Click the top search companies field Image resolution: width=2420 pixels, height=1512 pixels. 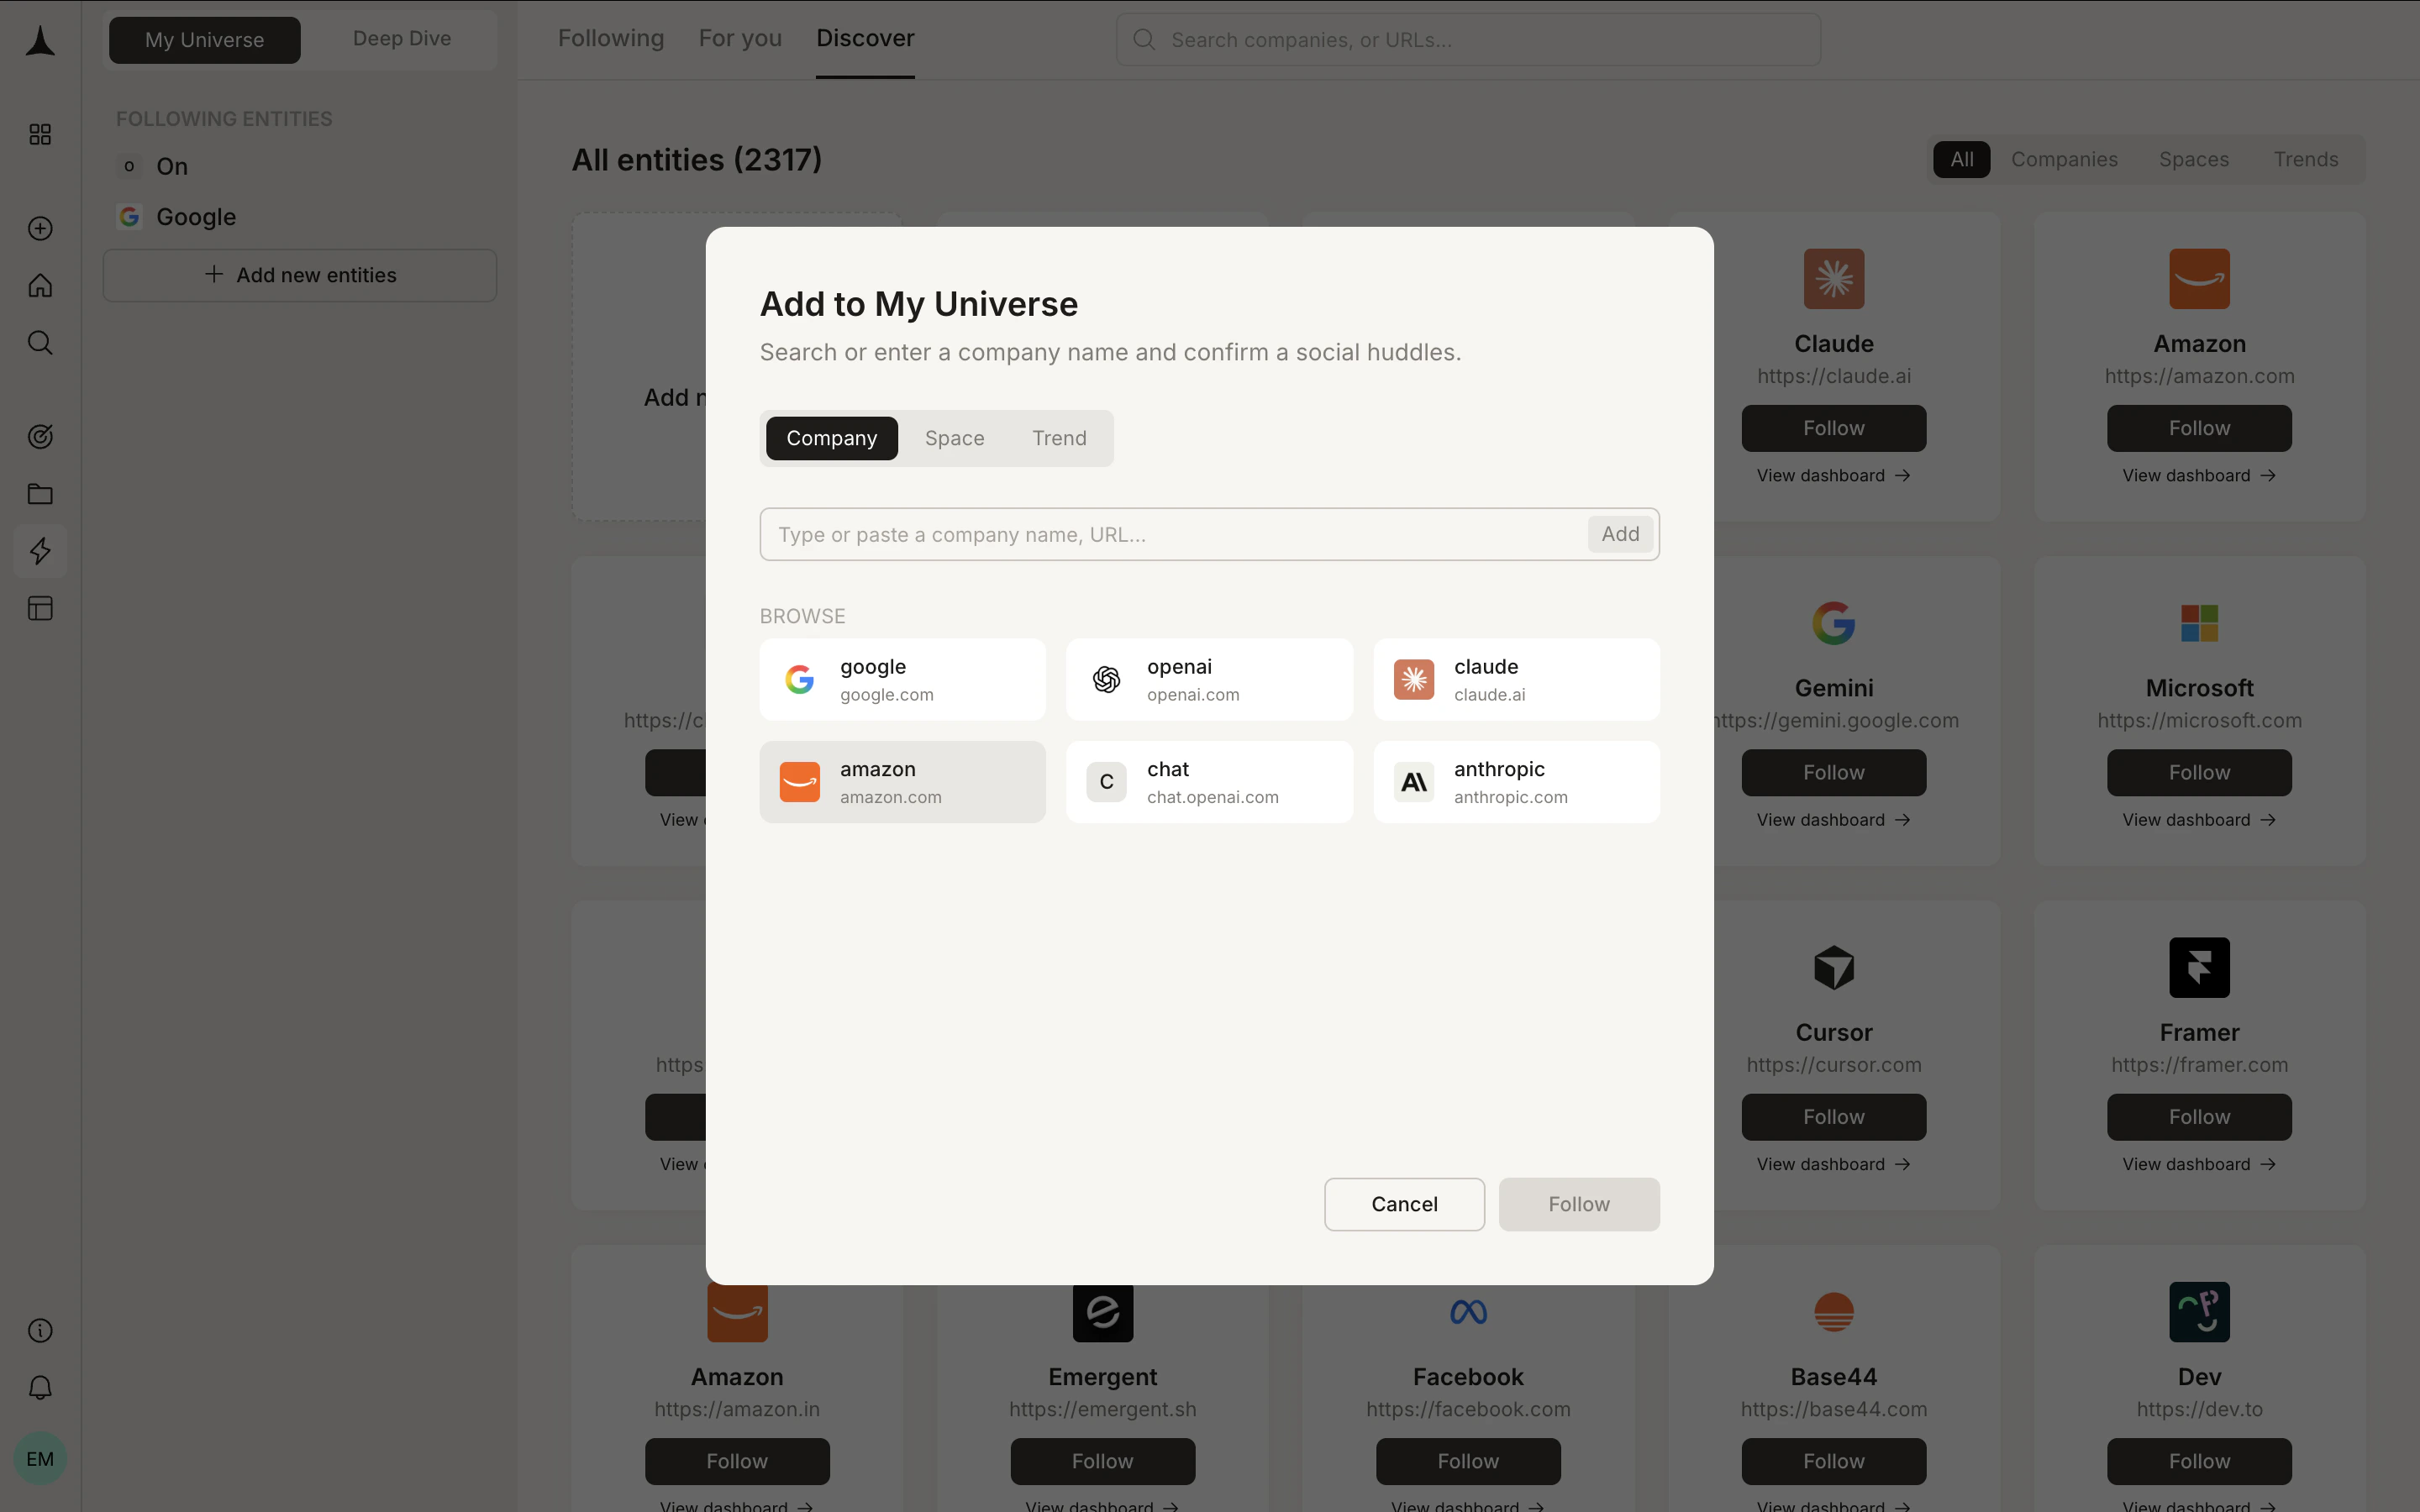pos(1468,40)
